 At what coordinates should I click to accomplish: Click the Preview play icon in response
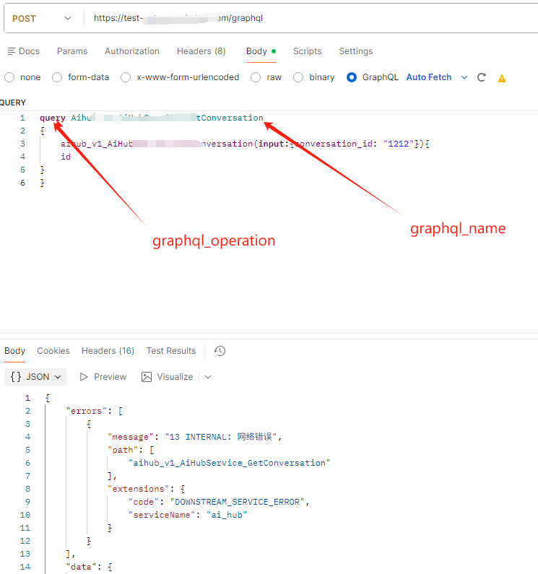84,377
